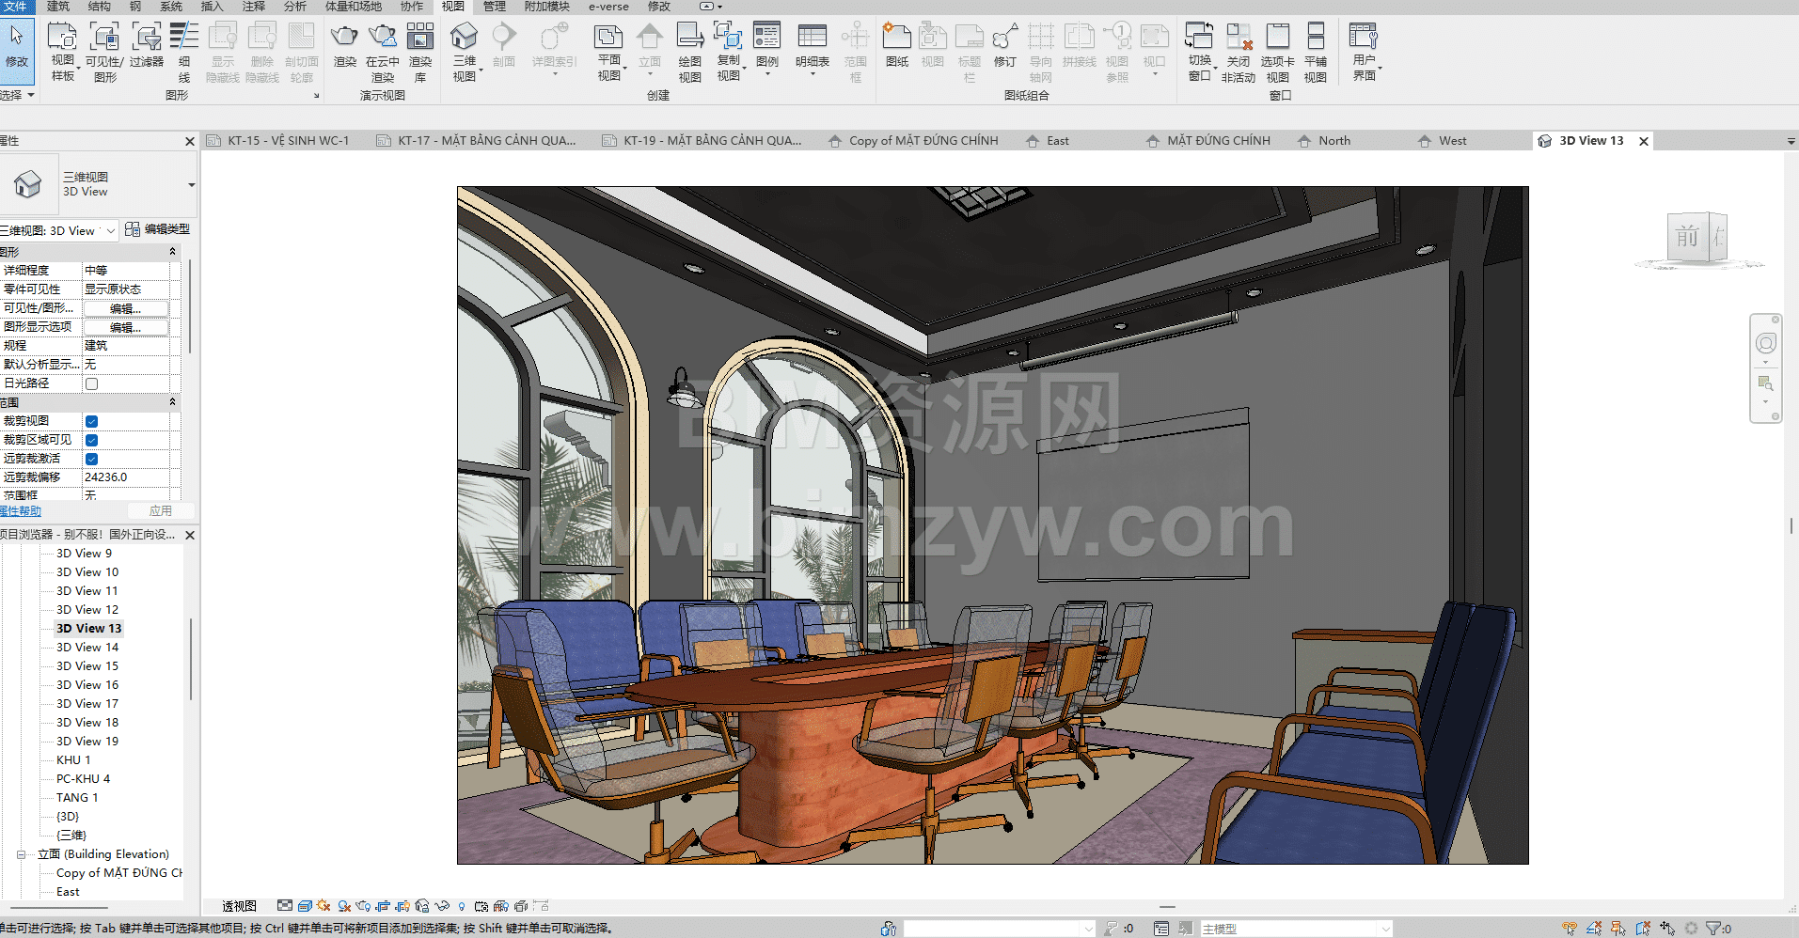Screen dimensions: 1799x938
Task: Open 可见性/图形 (Visibility/Graphics) dialog
Action: click(104, 52)
